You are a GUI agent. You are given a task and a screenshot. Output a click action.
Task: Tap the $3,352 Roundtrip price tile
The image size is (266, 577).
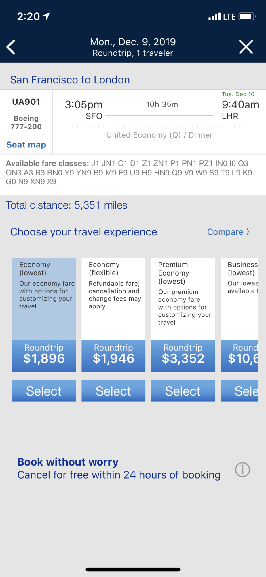183,355
